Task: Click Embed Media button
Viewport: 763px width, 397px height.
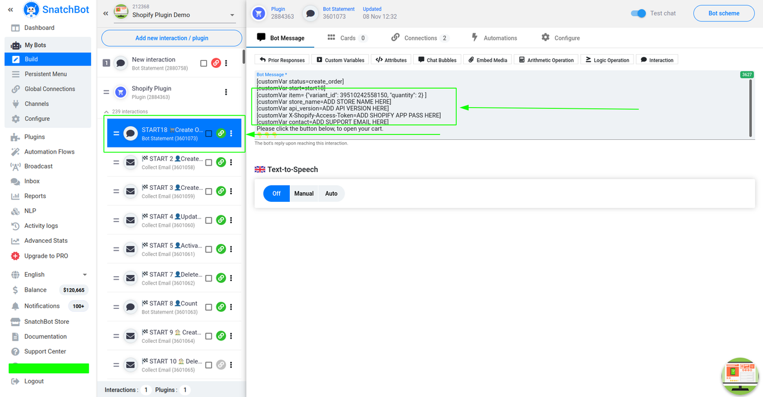Action: pos(488,60)
